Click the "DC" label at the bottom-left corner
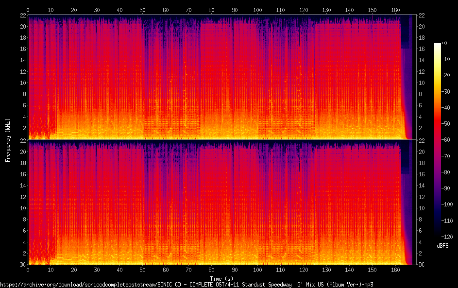458x288 pixels. click(x=22, y=265)
